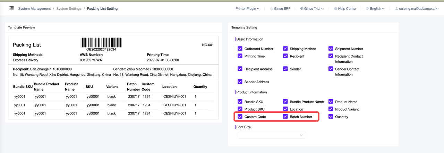The width and height of the screenshot is (444, 153).
Task: Toggle the Bundle Product Name checkbox
Action: [x=285, y=102]
